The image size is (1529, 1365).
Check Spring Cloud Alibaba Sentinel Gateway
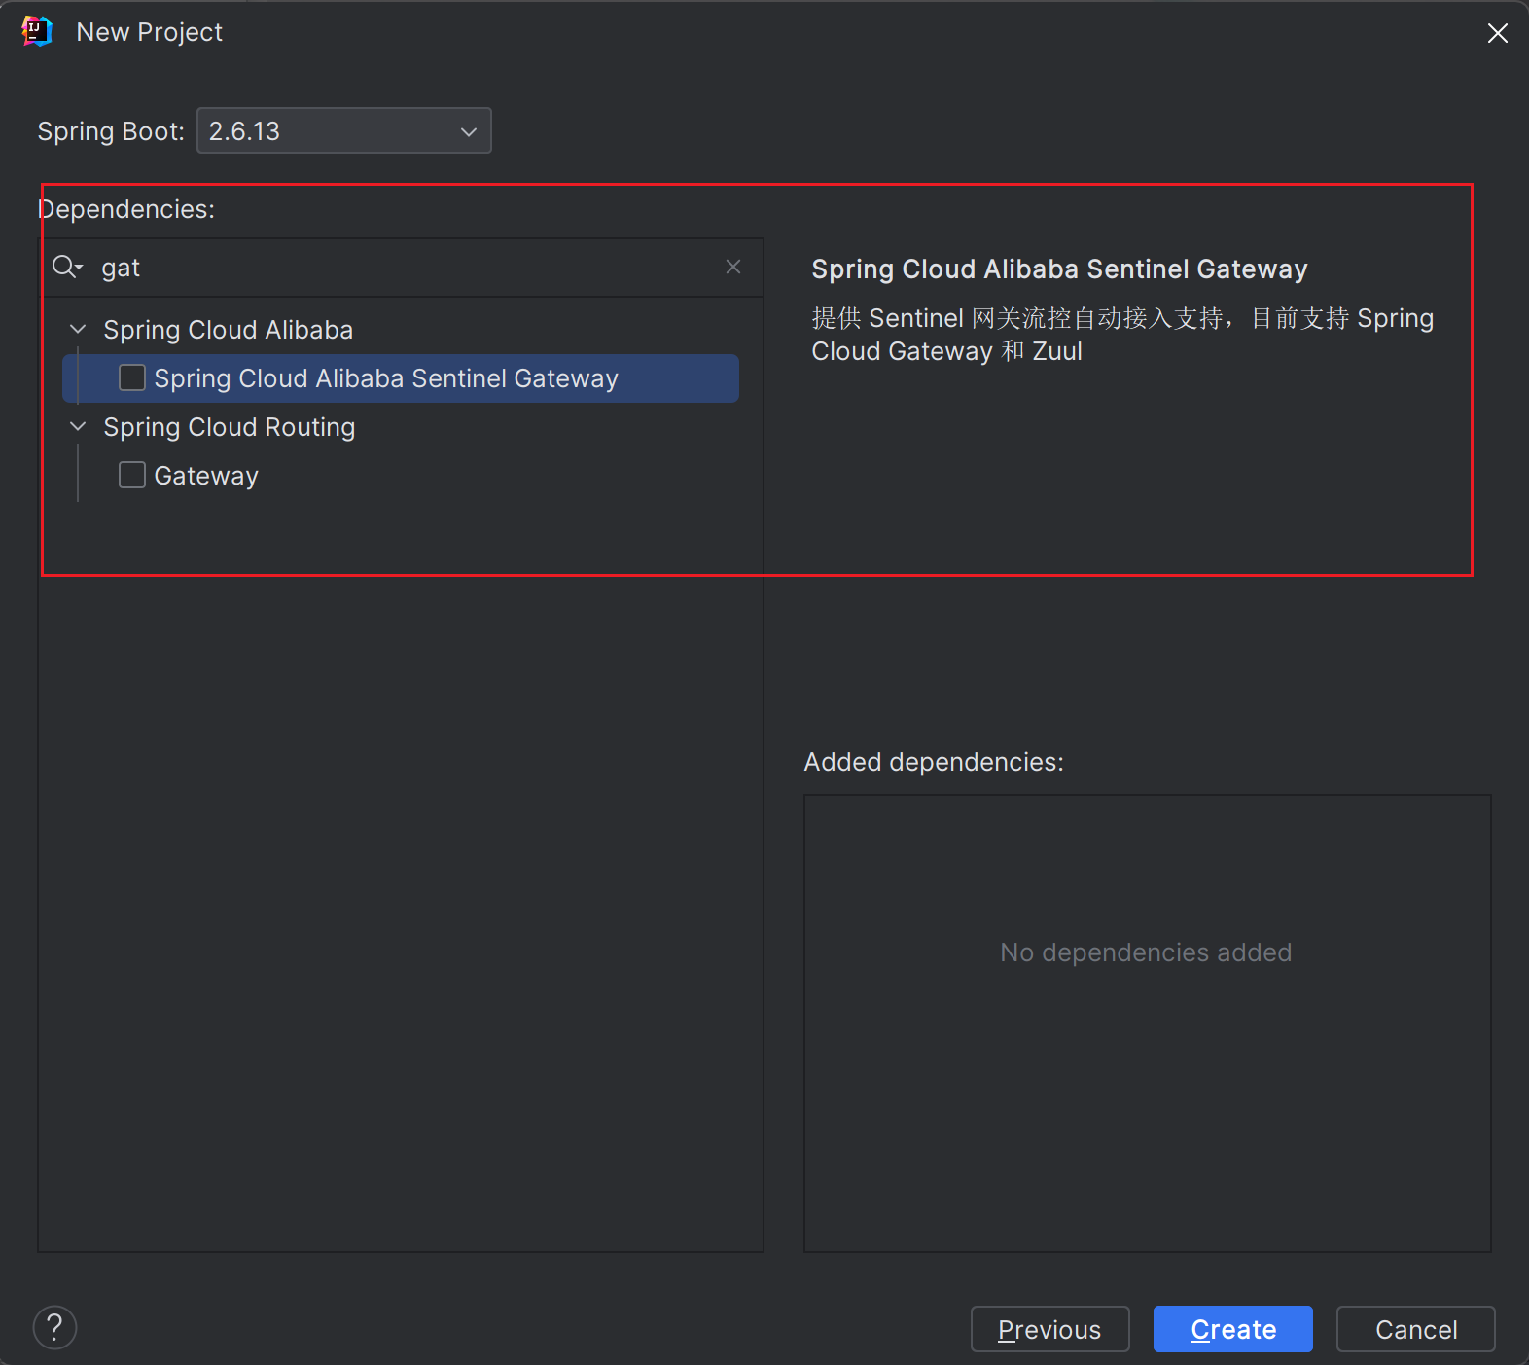132,377
